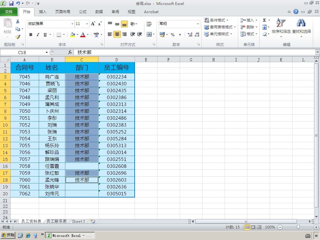
Task: Open Find and Select binoculars
Action: pos(301,23)
